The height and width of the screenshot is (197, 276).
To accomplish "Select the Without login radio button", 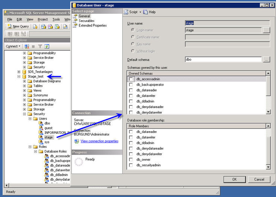I will tap(133, 51).
